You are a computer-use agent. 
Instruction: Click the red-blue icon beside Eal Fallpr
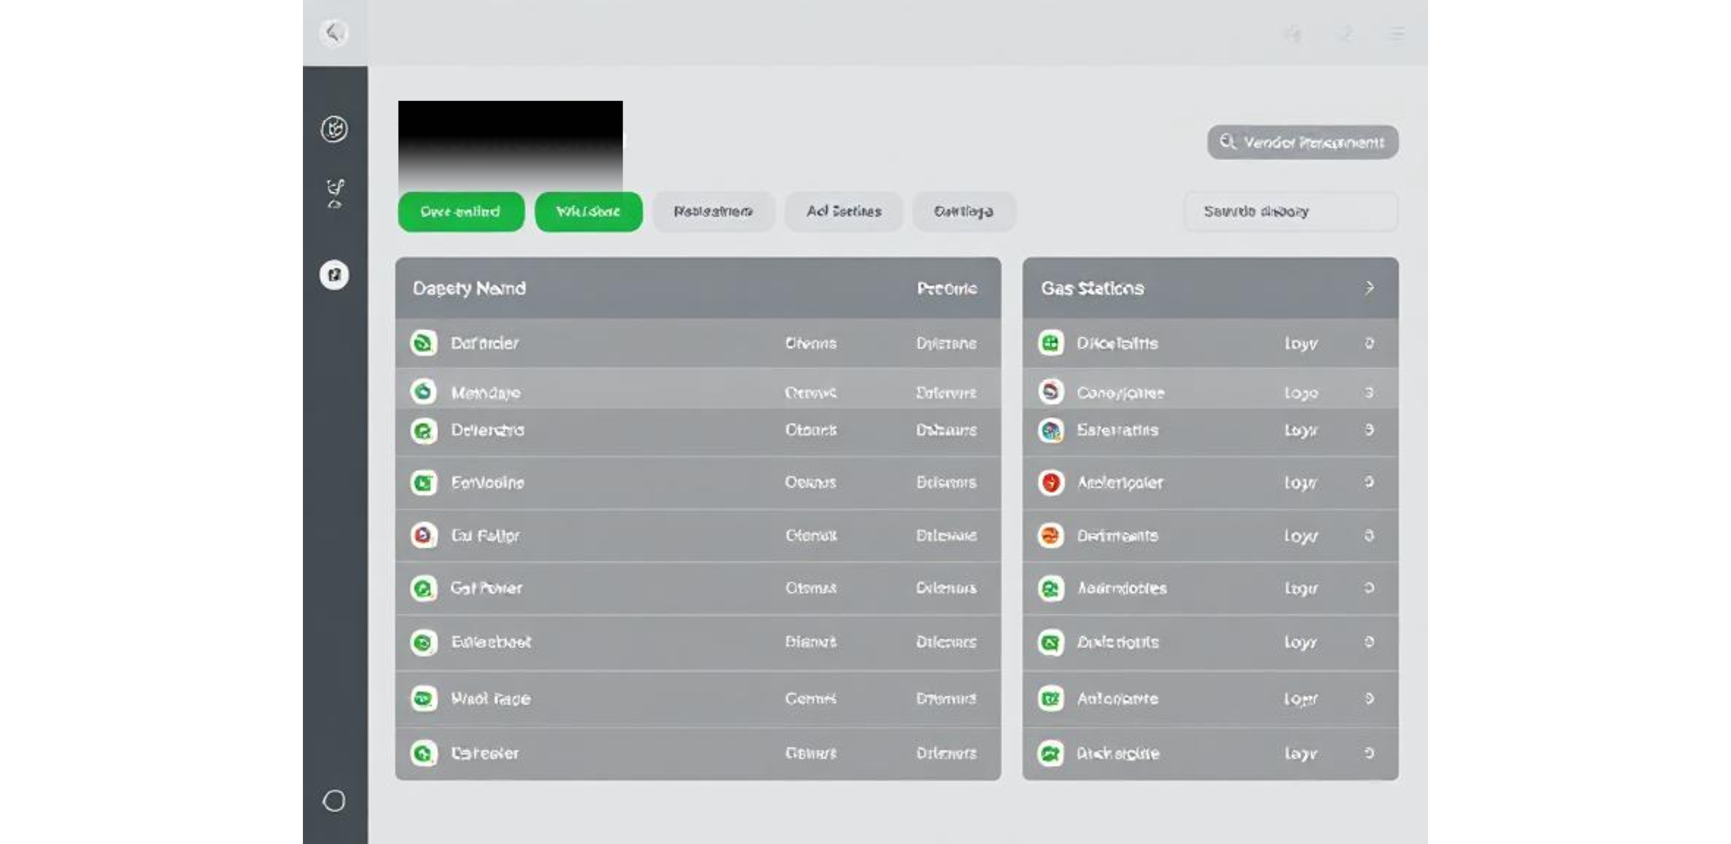pyautogui.click(x=423, y=536)
